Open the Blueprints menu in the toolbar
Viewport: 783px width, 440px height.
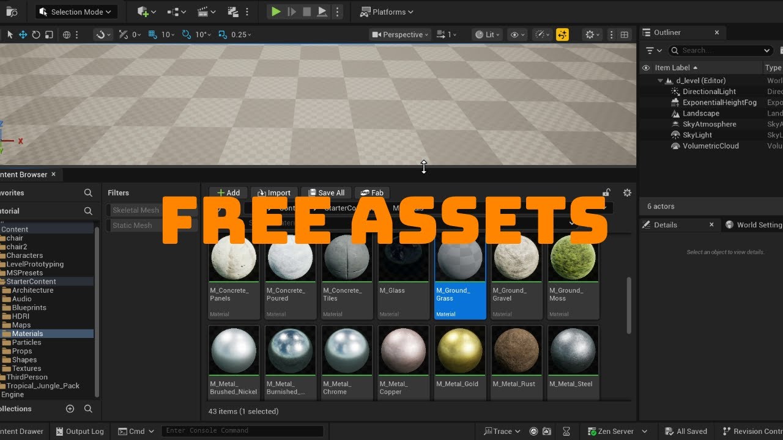point(176,12)
